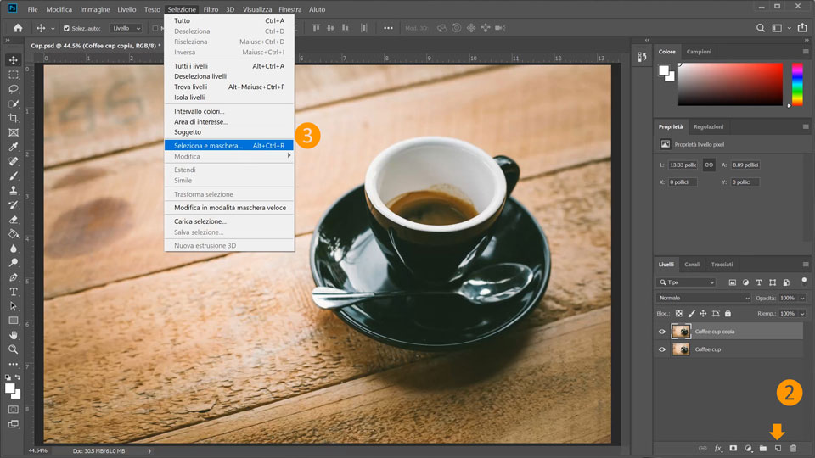Viewport: 815px width, 458px height.
Task: Pick the Eyedropper tool
Action: click(14, 147)
